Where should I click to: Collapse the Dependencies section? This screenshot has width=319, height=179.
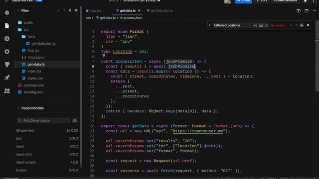pos(18,108)
